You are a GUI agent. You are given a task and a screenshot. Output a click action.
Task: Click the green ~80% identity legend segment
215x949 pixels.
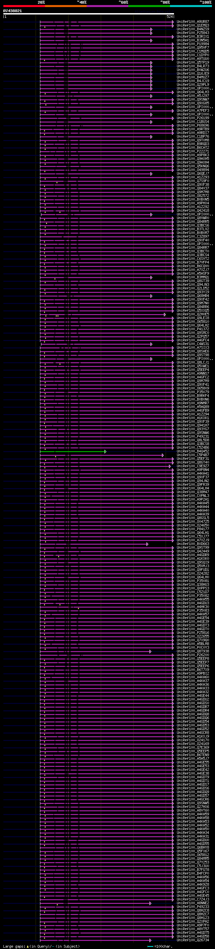[x=149, y=6]
